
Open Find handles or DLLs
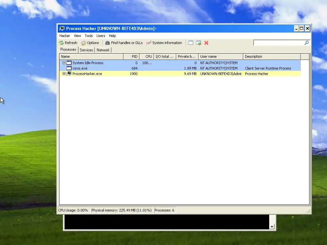click(124, 43)
